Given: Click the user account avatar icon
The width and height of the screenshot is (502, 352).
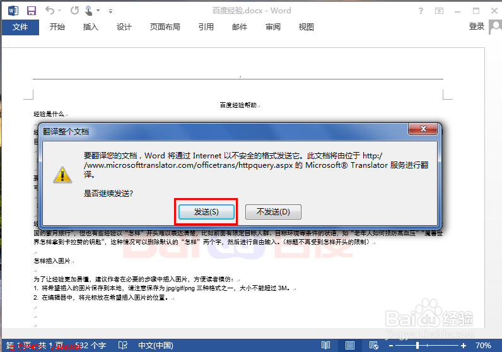Looking at the screenshot, I should pos(495,27).
